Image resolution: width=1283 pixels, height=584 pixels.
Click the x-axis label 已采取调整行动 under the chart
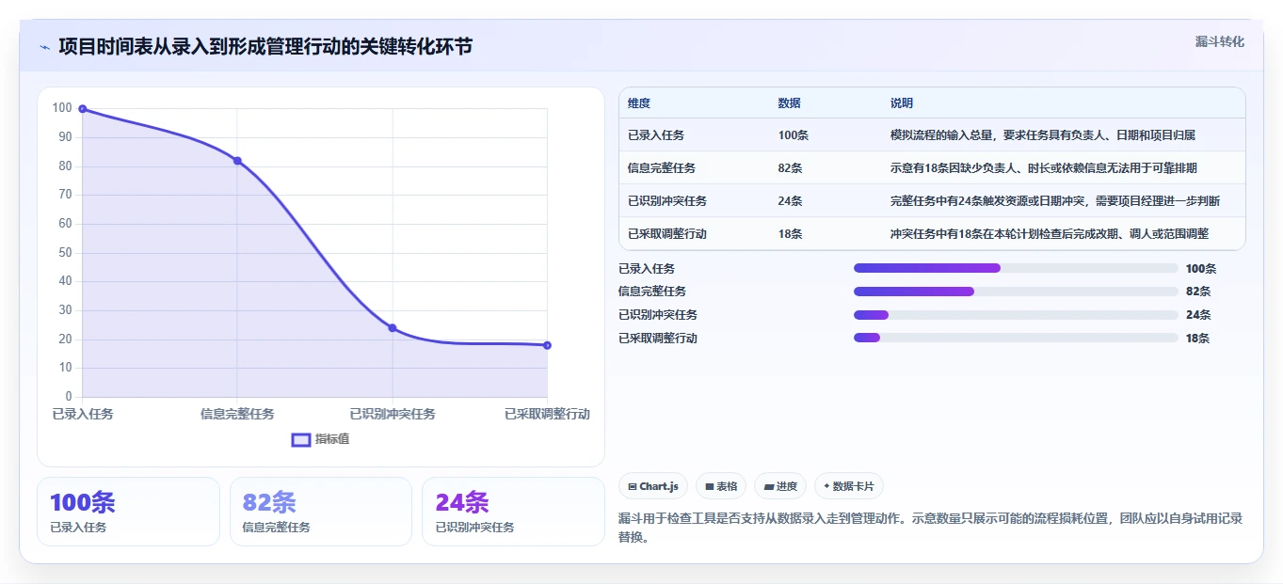547,414
